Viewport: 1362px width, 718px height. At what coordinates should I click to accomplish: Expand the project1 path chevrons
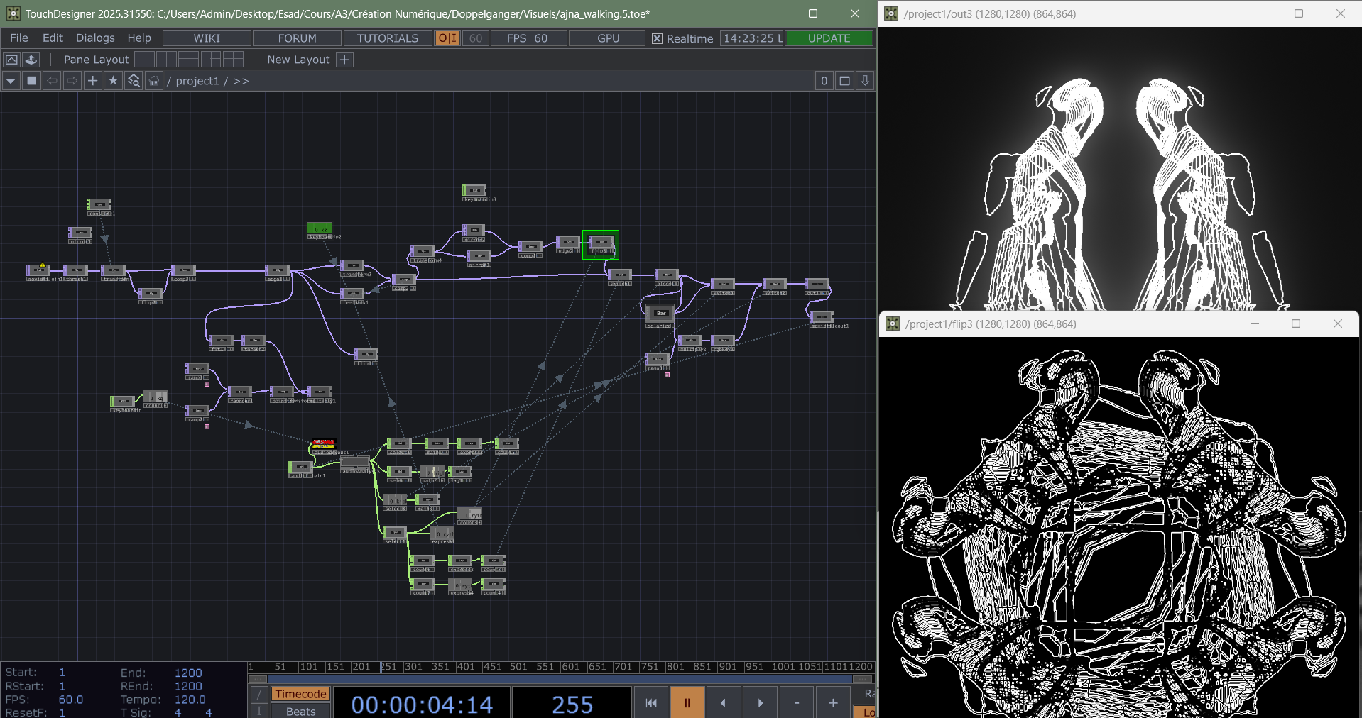(x=241, y=81)
